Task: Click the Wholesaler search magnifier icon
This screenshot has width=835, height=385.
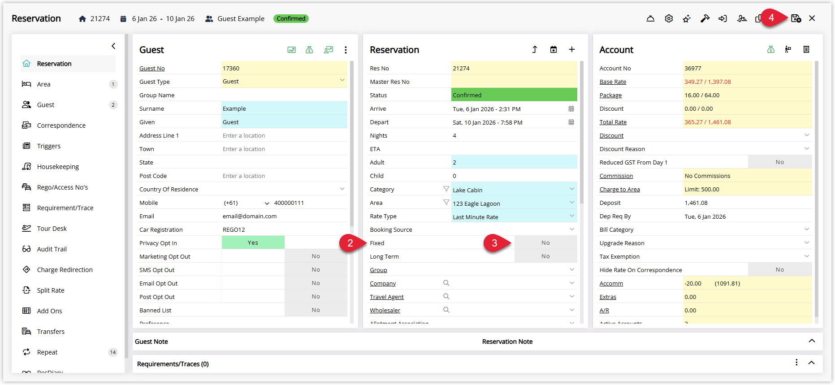Action: [446, 310]
